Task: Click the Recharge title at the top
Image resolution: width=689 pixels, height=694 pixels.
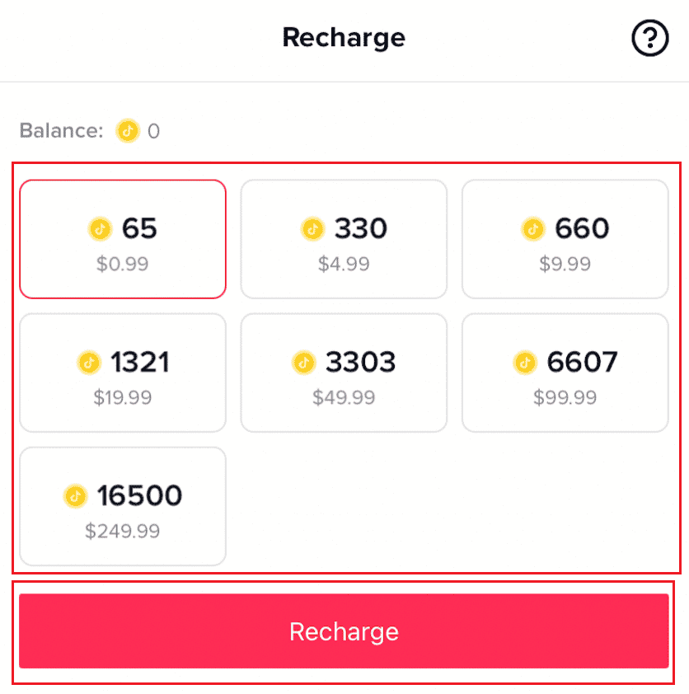Action: tap(344, 38)
